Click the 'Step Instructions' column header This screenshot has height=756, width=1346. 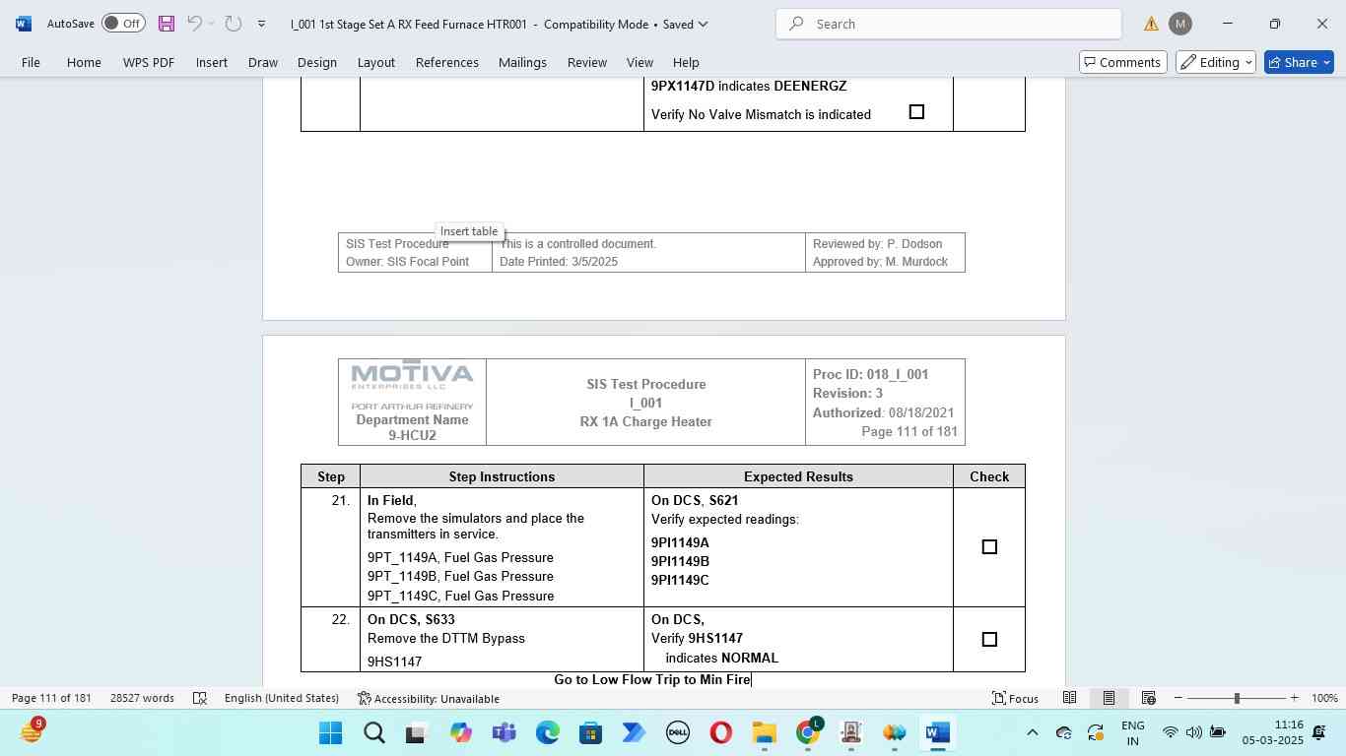[x=502, y=477]
